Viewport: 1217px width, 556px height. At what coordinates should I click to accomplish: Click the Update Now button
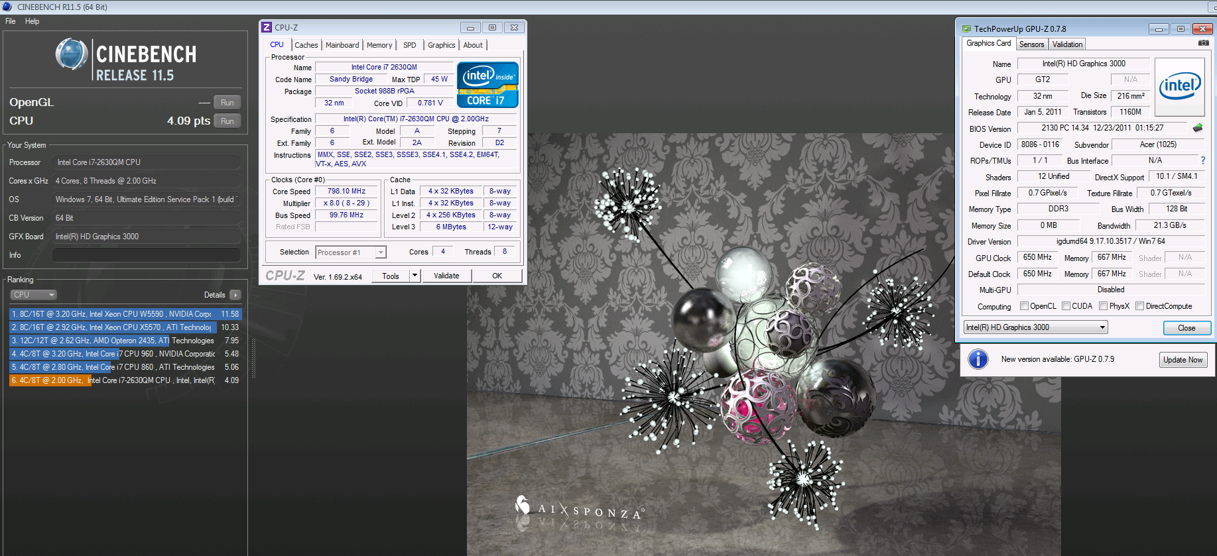(1183, 360)
